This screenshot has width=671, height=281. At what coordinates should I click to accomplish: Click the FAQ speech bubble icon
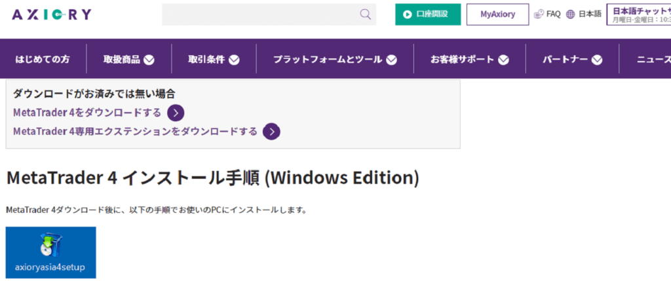tap(539, 14)
